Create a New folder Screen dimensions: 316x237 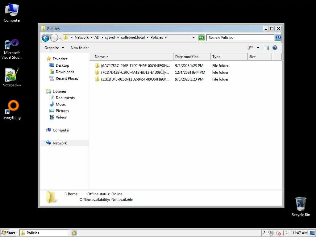(79, 48)
